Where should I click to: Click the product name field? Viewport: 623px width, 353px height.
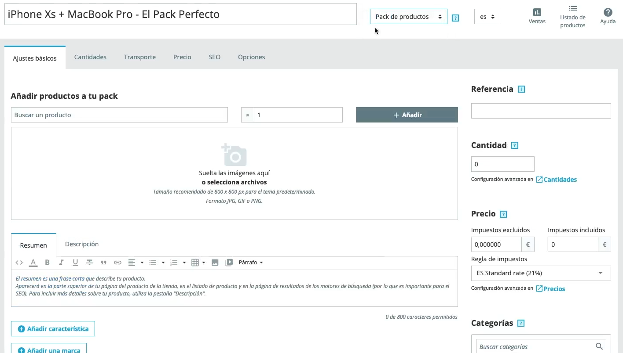pos(180,14)
